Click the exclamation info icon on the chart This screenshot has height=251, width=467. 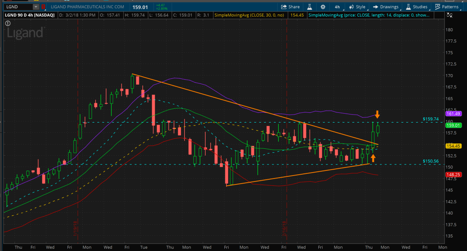click(x=8, y=24)
